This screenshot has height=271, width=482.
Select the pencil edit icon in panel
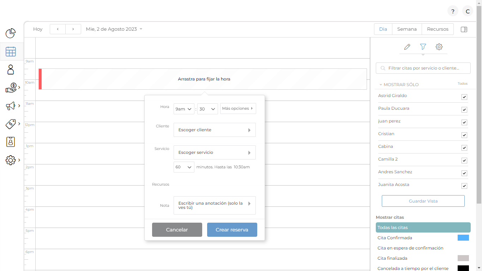click(x=407, y=47)
